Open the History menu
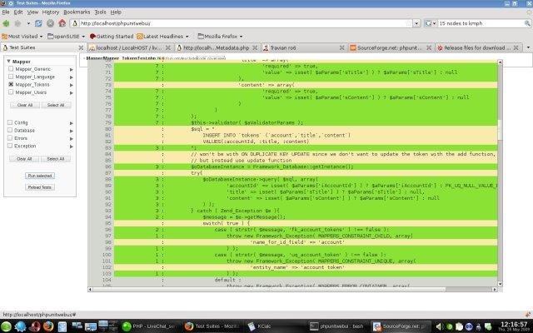533x333 pixels. 51,12
